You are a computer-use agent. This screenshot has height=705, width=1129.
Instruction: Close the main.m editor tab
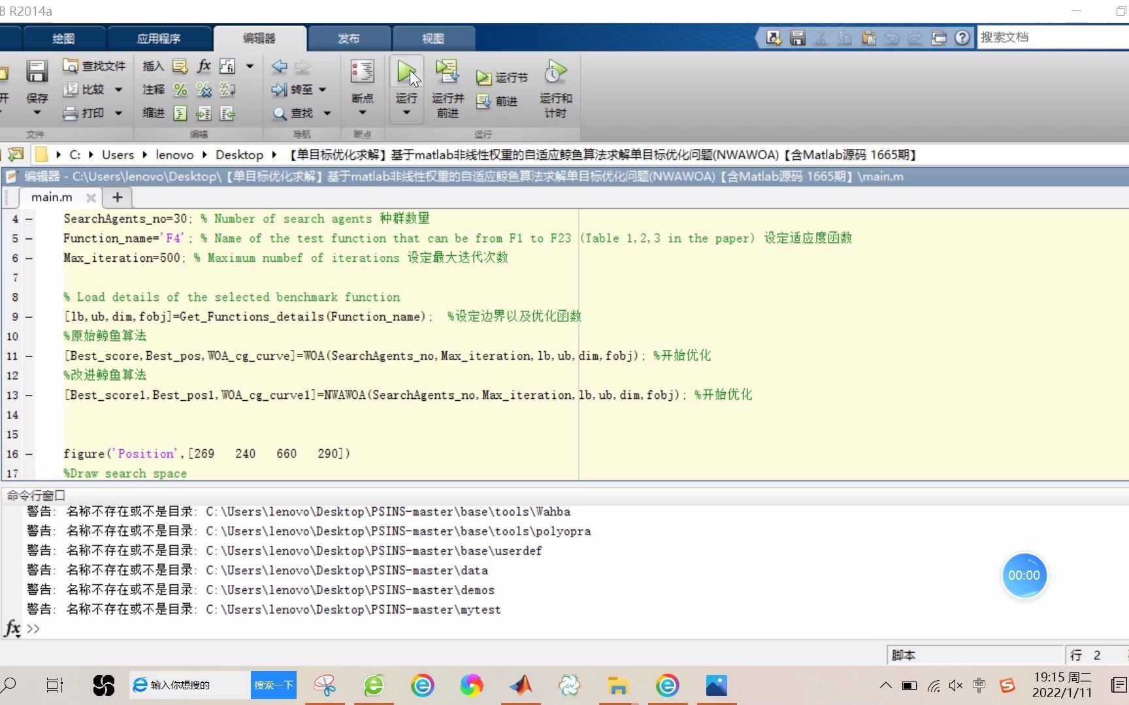tap(91, 198)
